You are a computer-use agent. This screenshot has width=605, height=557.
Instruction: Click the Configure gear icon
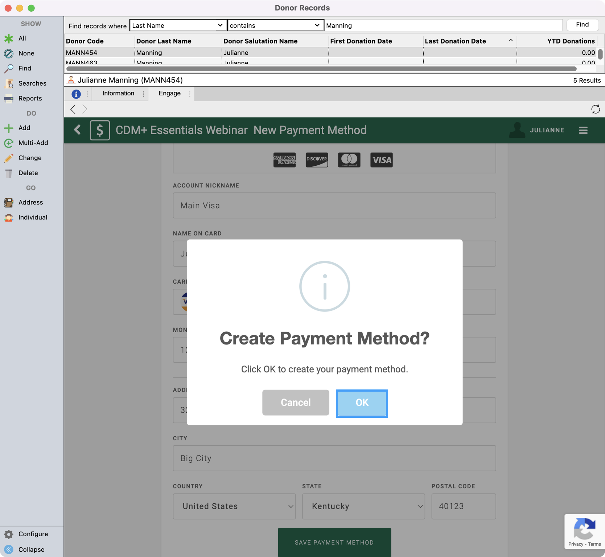tap(9, 534)
